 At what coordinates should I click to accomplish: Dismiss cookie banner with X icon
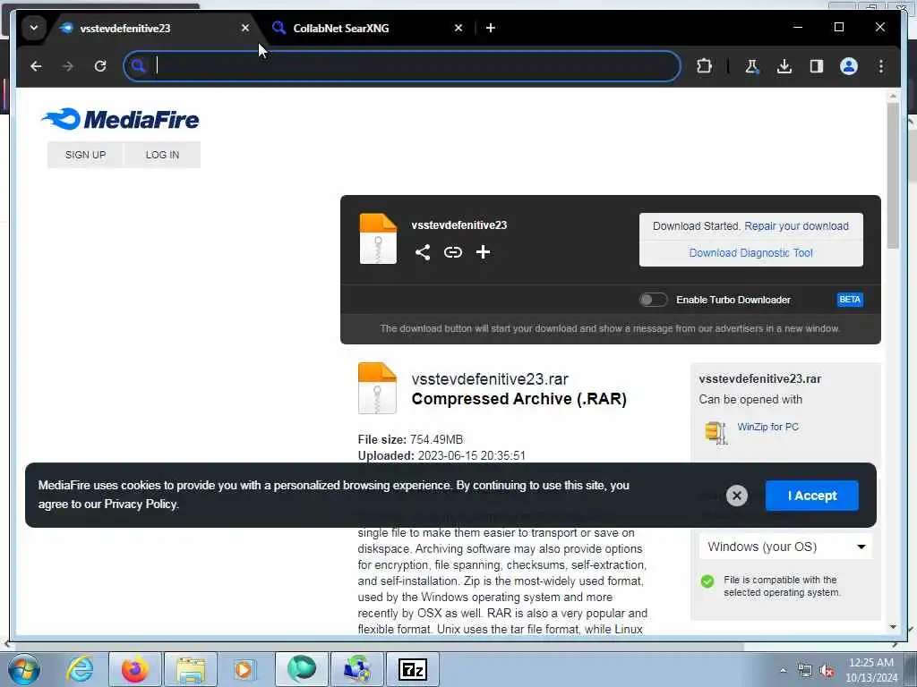[x=737, y=496]
